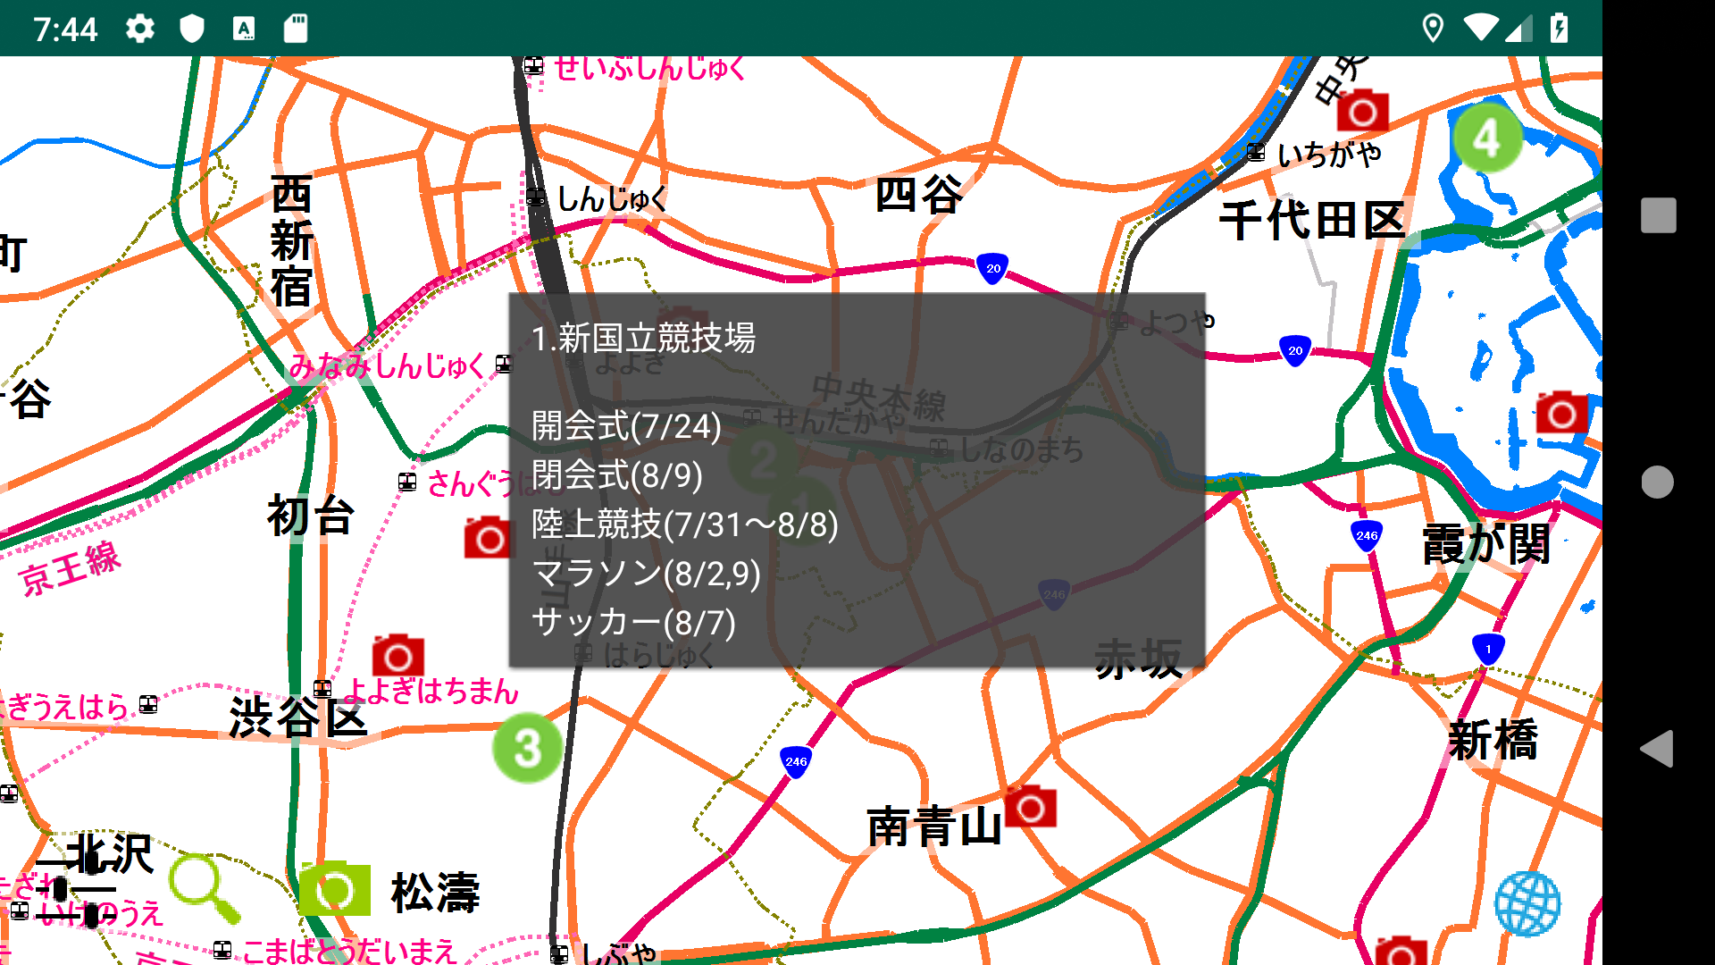Tap the こまばとうだいまえ station label
Screen dimensions: 1715x965
350,951
